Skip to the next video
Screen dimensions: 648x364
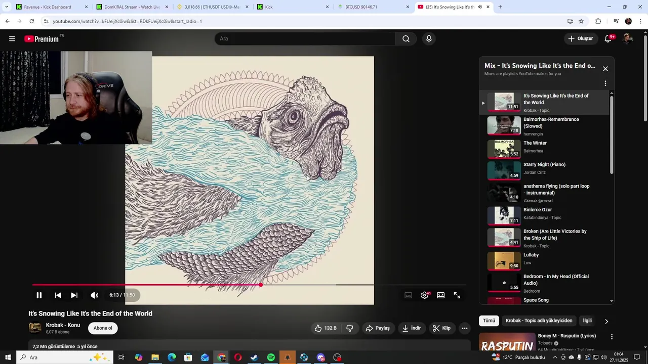pos(74,295)
